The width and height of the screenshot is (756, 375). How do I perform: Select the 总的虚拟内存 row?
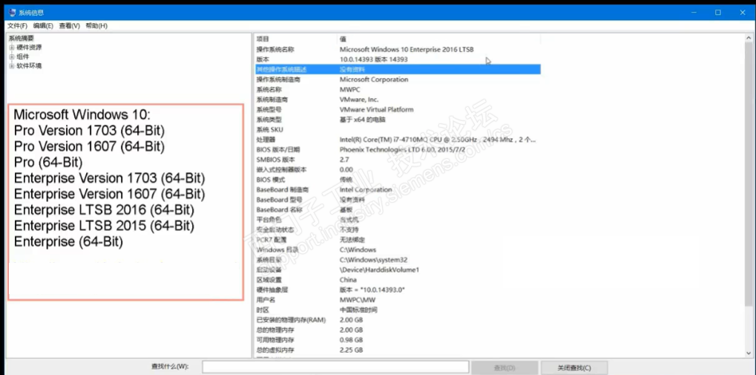click(x=397, y=350)
